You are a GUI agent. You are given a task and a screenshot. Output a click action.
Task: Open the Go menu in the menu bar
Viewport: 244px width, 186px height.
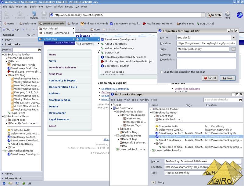click(x=26, y=6)
